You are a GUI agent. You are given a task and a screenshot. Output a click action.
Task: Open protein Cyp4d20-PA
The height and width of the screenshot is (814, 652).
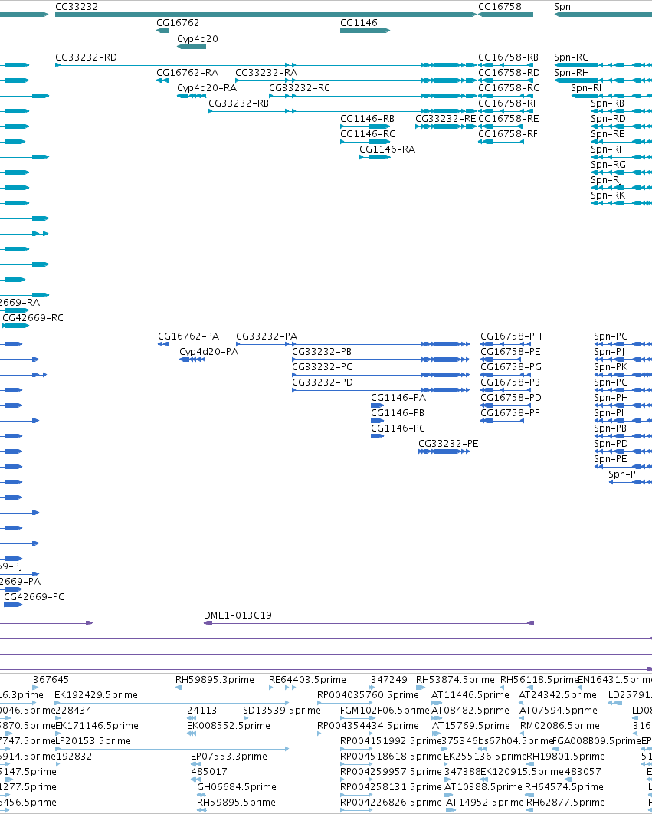pyautogui.click(x=208, y=352)
